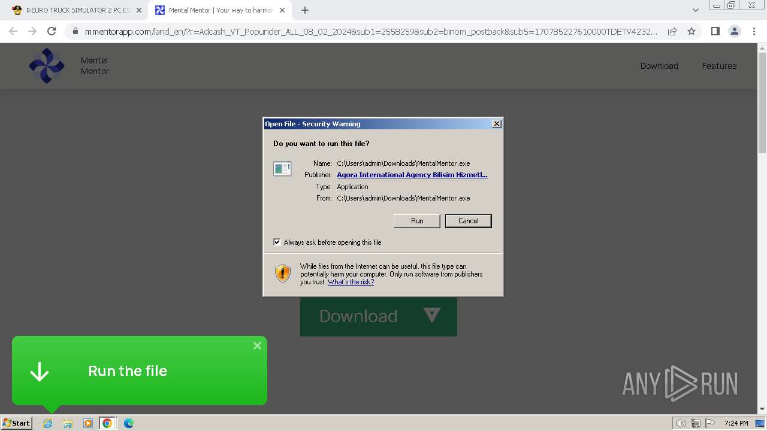
Task: Open Microsoft Edge from taskbar
Action: 129,423
